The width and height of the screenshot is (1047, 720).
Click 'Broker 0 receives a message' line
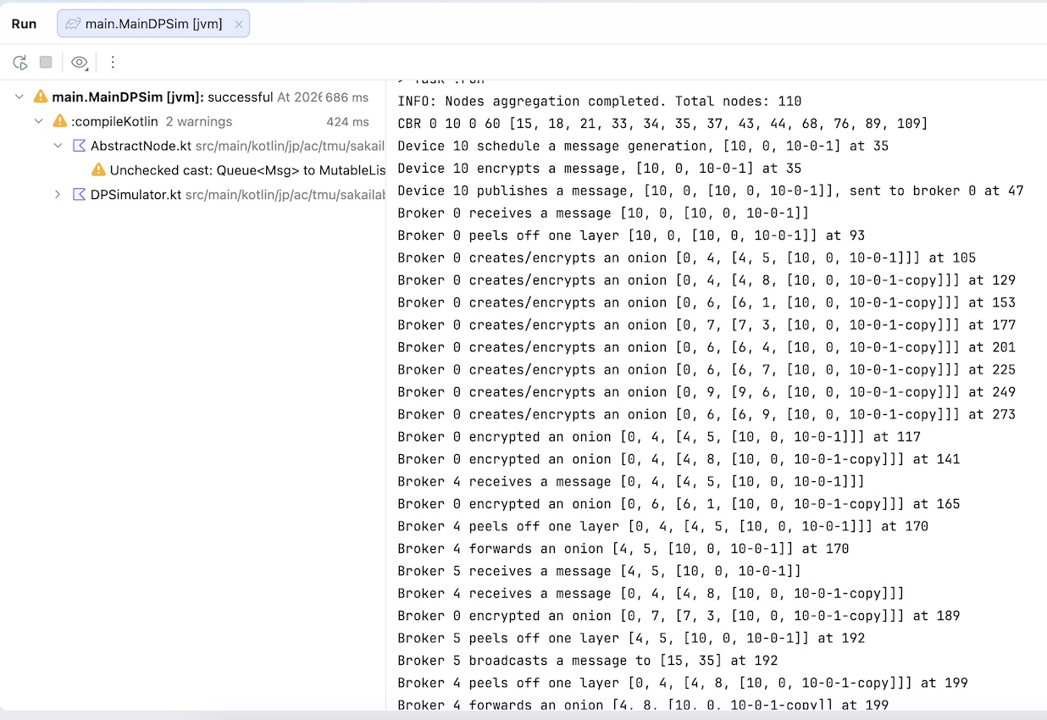pyautogui.click(x=603, y=213)
